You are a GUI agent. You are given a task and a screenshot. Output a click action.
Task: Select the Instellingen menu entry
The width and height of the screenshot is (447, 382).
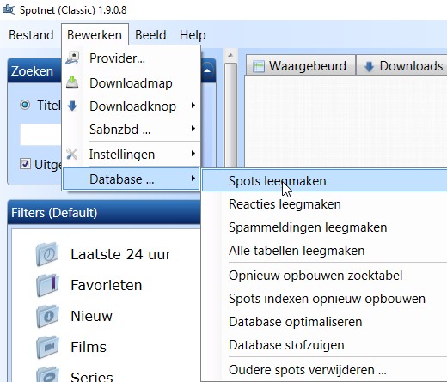point(132,155)
